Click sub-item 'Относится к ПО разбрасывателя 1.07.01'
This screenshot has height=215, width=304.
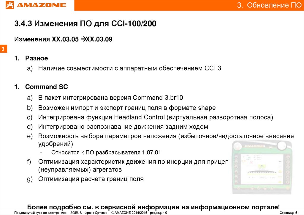coord(106,153)
